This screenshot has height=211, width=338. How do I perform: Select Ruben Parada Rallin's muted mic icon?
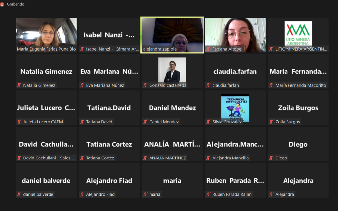click(x=208, y=194)
